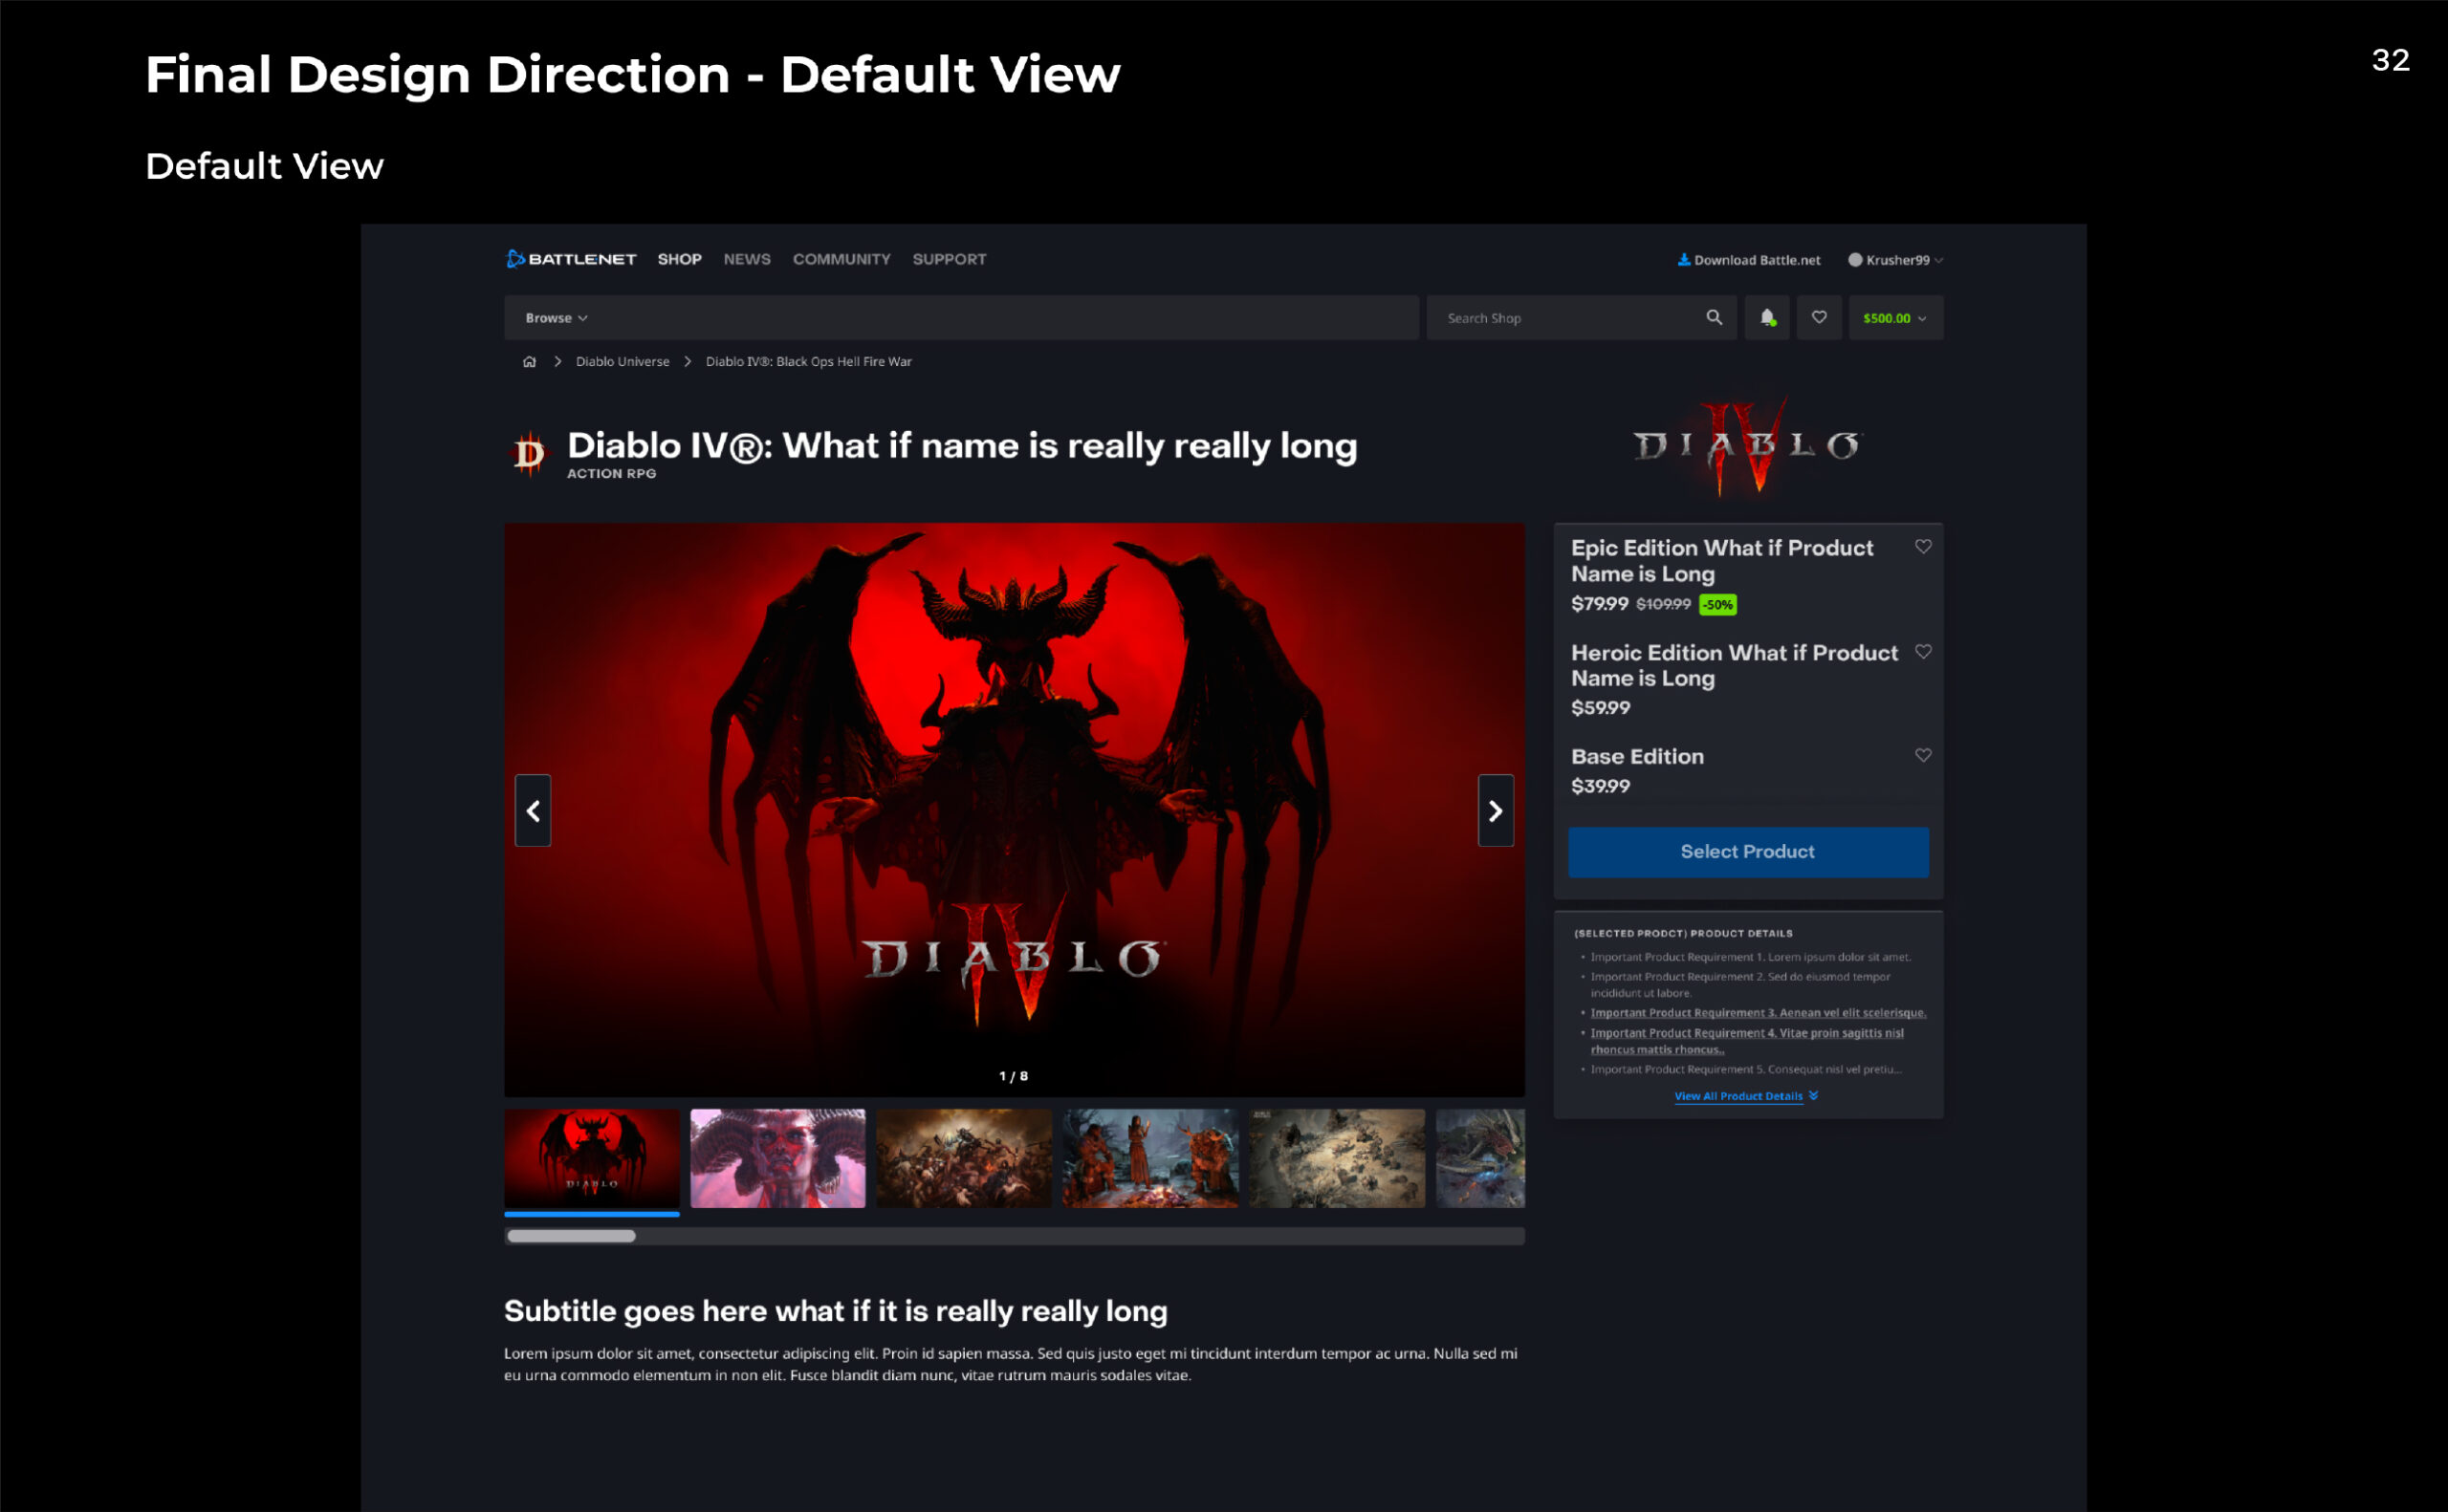Select the Epic Edition option
The width and height of the screenshot is (2448, 1512).
point(1748,575)
